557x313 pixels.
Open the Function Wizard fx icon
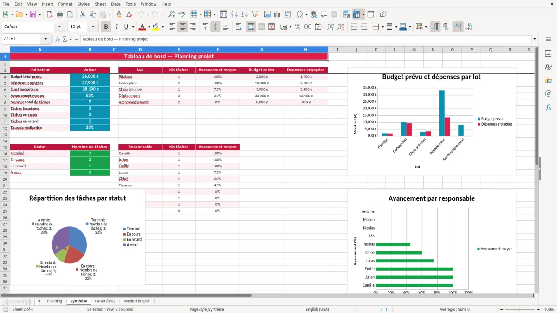point(58,39)
